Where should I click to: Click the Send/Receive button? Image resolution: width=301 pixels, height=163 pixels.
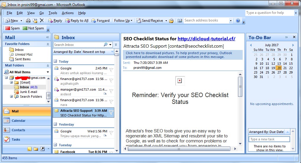pyautogui.click(x=150, y=21)
